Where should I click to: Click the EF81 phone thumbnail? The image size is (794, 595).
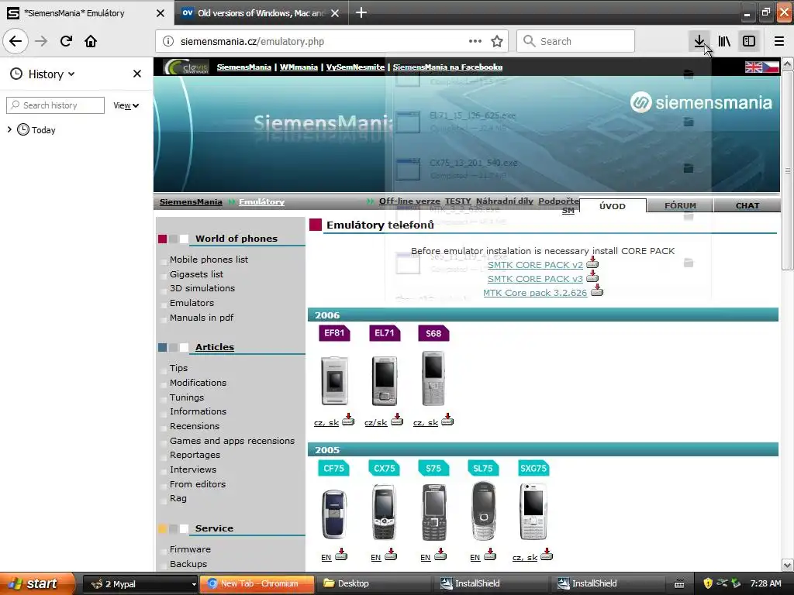334,381
